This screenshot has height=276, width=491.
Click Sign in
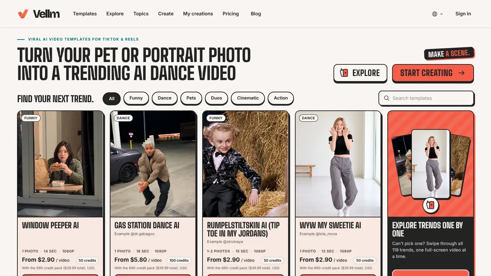pos(463,14)
